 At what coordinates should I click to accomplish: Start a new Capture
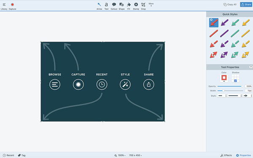coord(12,6)
